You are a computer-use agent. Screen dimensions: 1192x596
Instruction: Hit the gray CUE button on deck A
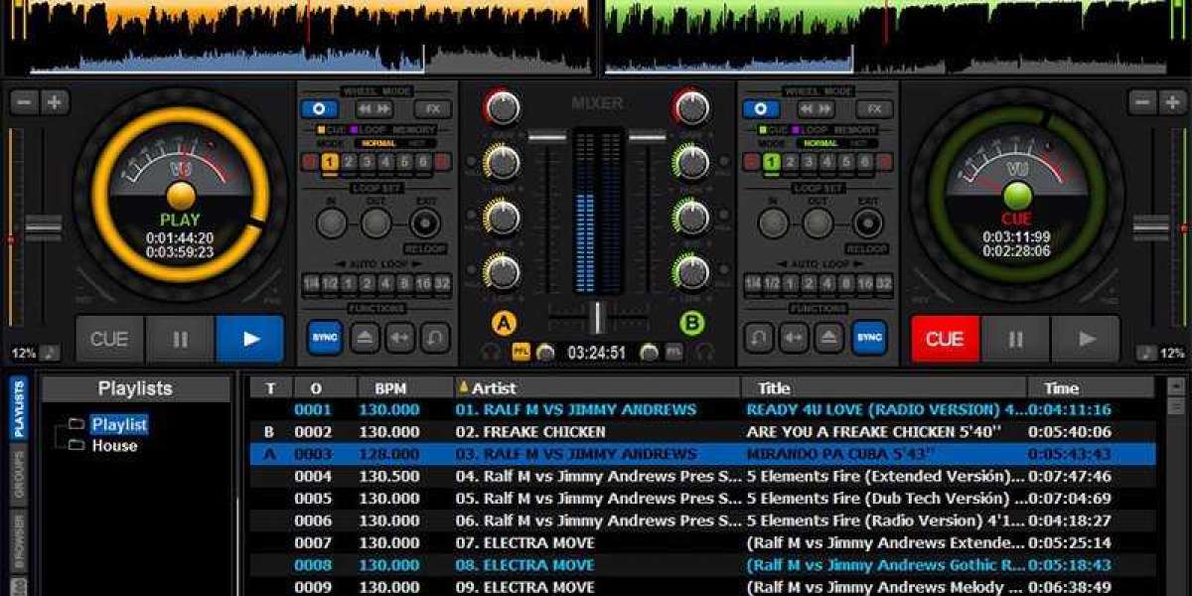(x=109, y=339)
